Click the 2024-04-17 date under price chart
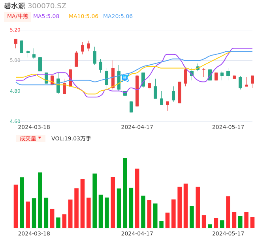Screen dimensions: 271x239 point(137,127)
